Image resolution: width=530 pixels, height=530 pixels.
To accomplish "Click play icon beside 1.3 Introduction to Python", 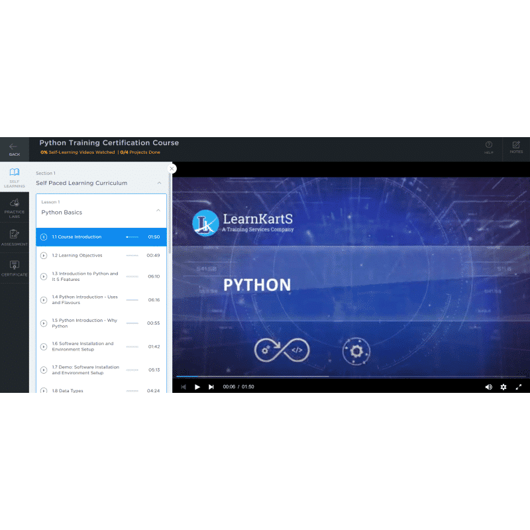I will point(44,276).
